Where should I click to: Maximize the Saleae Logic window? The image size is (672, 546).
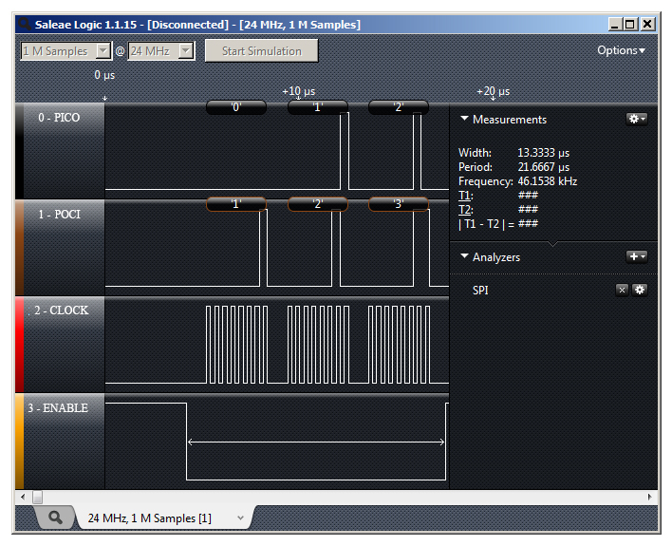(630, 24)
